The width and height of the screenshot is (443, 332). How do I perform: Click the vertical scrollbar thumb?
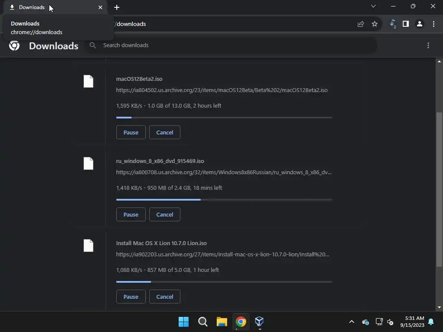(439, 189)
